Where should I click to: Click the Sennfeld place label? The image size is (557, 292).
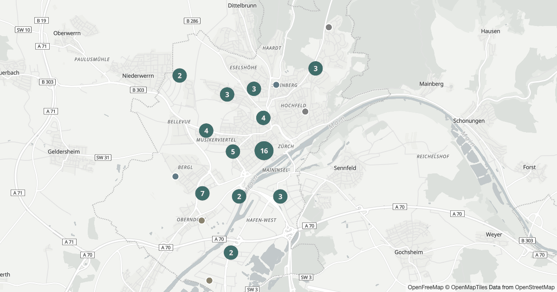coord(345,168)
